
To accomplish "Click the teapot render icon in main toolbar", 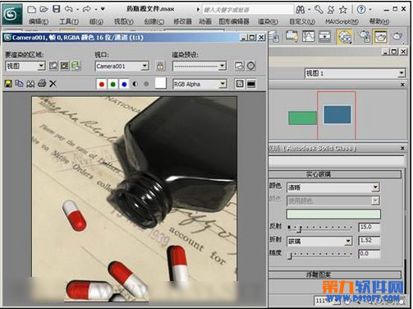I will coord(397,36).
